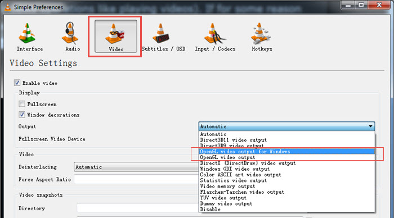
Task: Select the plain OpenGL video output option
Action: click(x=286, y=157)
